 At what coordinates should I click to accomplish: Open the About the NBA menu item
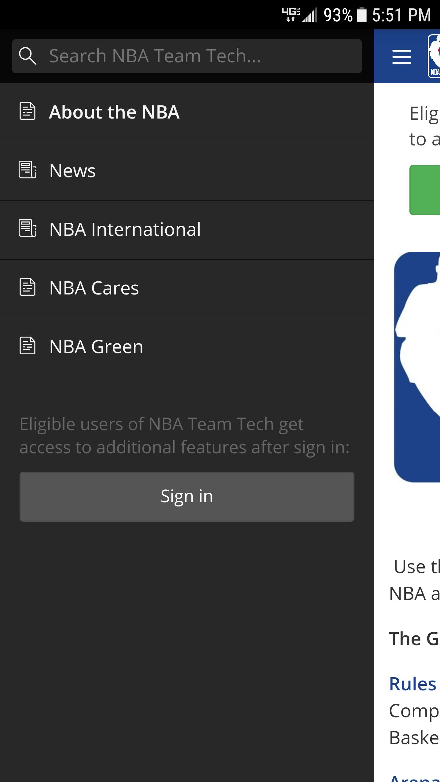[187, 112]
